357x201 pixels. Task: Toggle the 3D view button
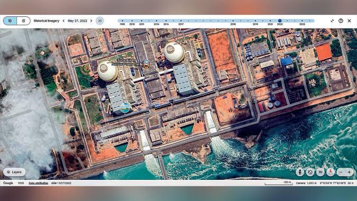click(x=320, y=172)
